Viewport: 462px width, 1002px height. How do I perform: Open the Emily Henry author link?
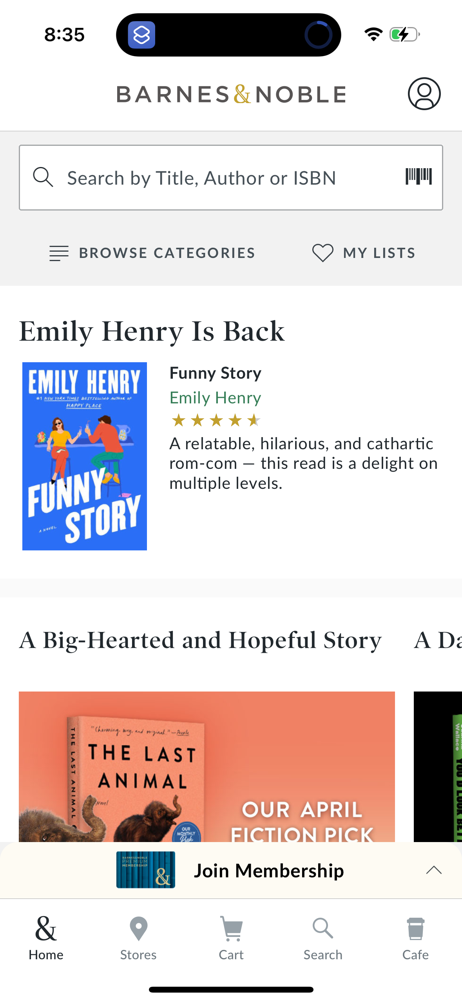pyautogui.click(x=215, y=398)
